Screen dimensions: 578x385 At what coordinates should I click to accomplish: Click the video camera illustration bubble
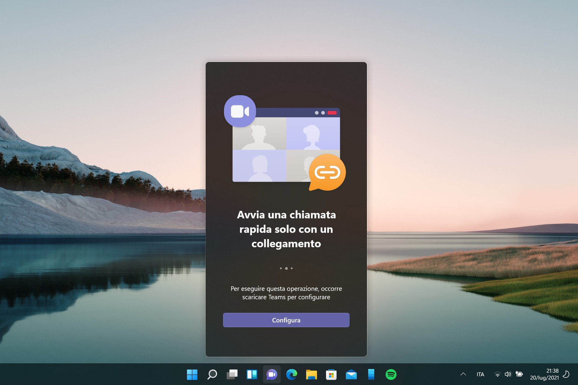pyautogui.click(x=240, y=111)
